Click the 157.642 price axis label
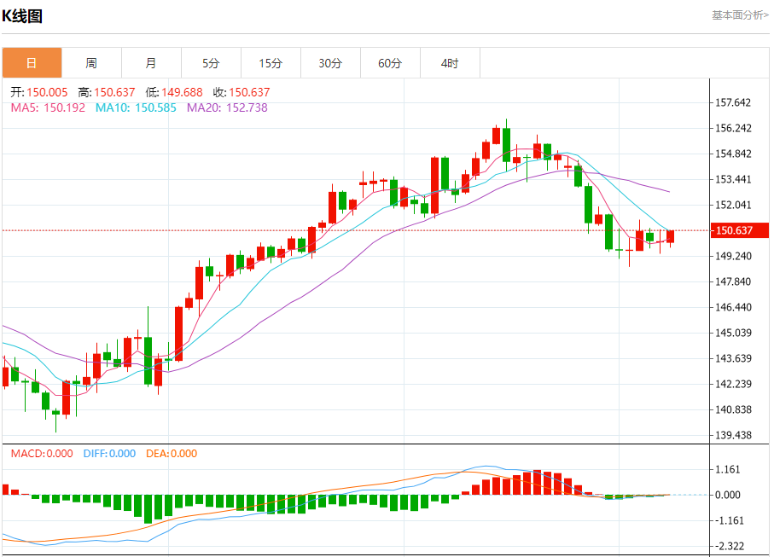 (x=733, y=102)
